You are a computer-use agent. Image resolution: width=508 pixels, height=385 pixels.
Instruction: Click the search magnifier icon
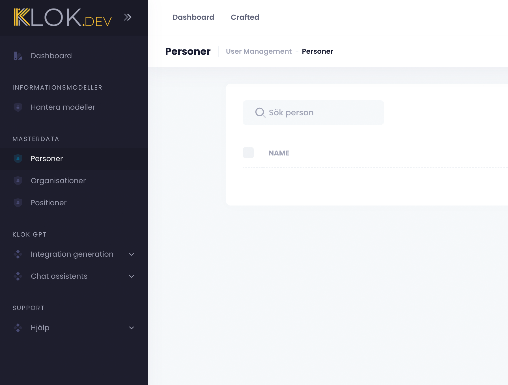click(x=260, y=113)
